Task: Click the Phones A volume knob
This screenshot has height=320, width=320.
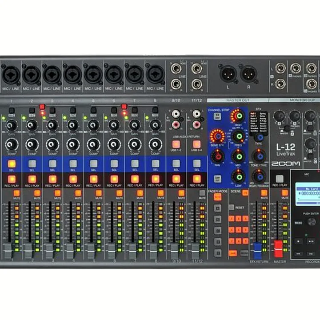Action: 295,116
